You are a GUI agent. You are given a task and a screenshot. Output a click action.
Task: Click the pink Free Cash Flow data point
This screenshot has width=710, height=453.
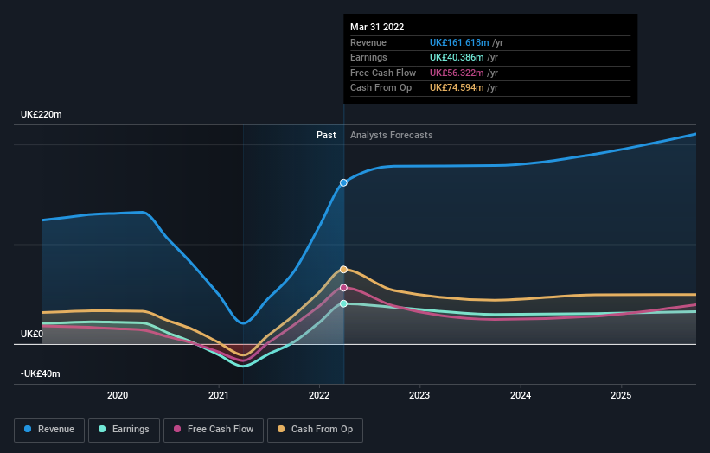coord(343,288)
